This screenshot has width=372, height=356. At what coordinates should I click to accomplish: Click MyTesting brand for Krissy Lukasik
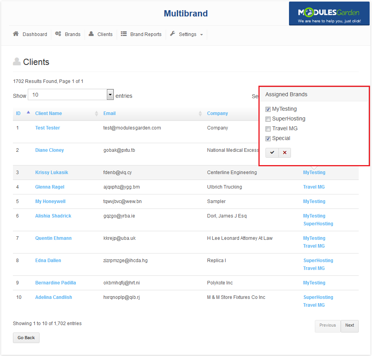314,173
